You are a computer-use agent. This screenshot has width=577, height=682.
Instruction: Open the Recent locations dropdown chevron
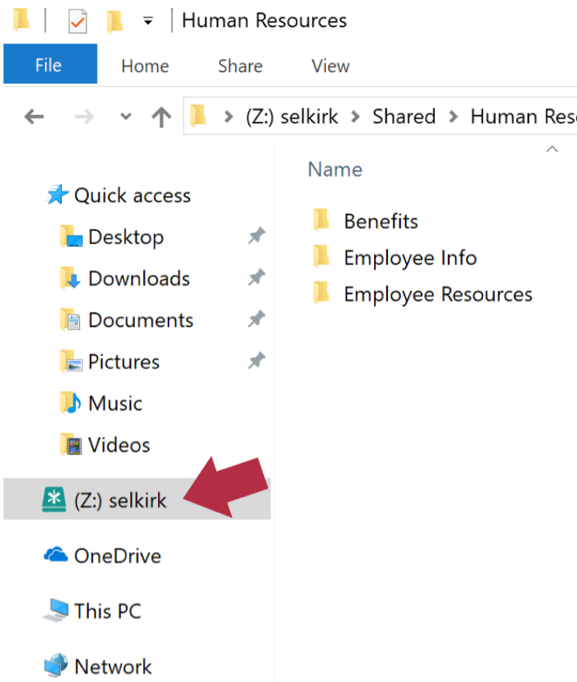126,117
